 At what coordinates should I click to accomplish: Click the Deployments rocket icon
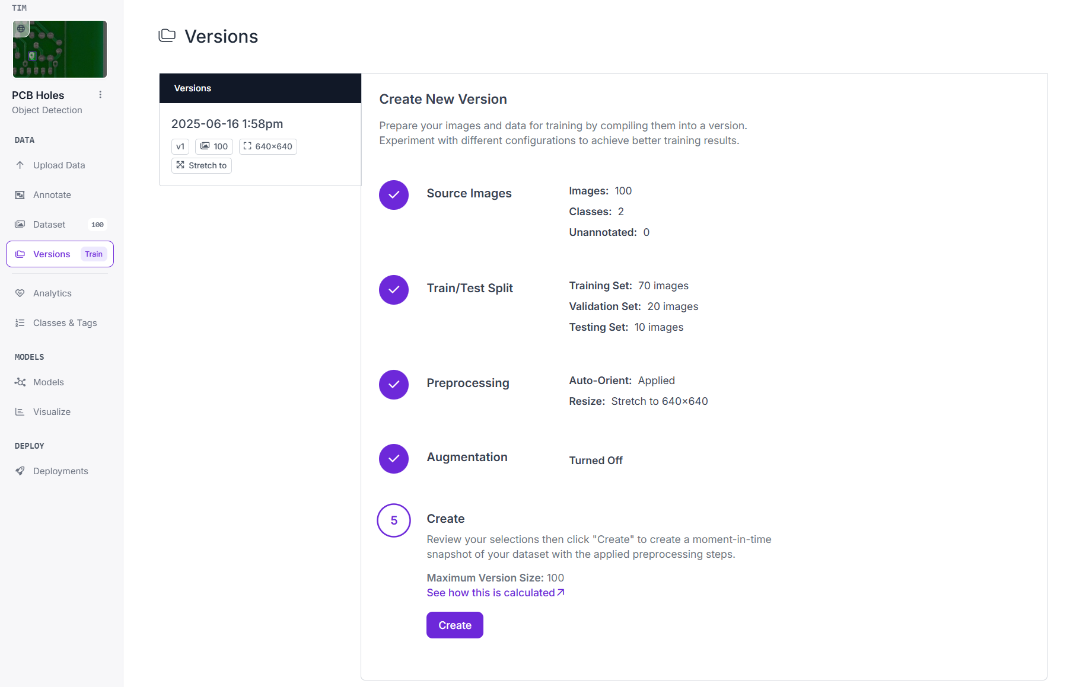click(x=20, y=471)
